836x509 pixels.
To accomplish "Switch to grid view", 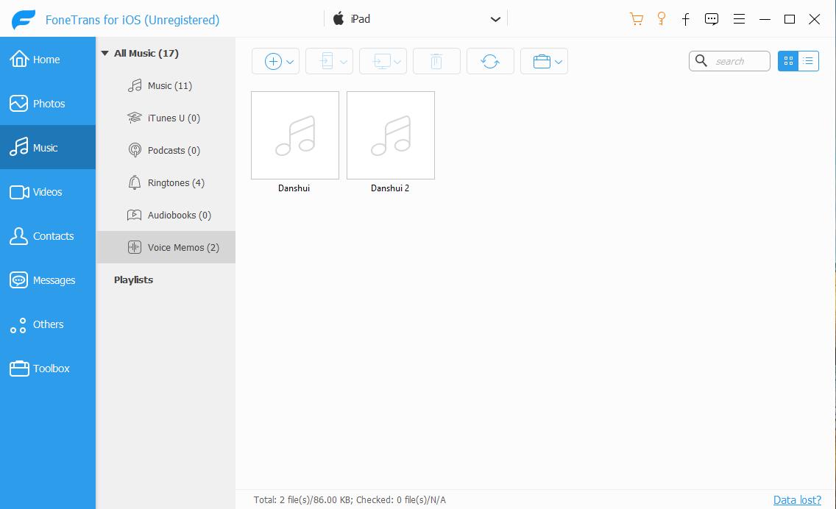I will click(788, 61).
